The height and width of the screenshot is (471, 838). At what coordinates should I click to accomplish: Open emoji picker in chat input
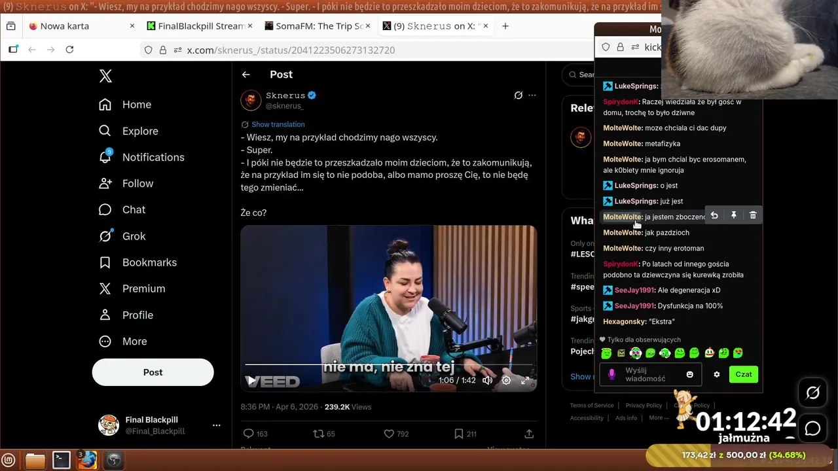click(x=689, y=374)
